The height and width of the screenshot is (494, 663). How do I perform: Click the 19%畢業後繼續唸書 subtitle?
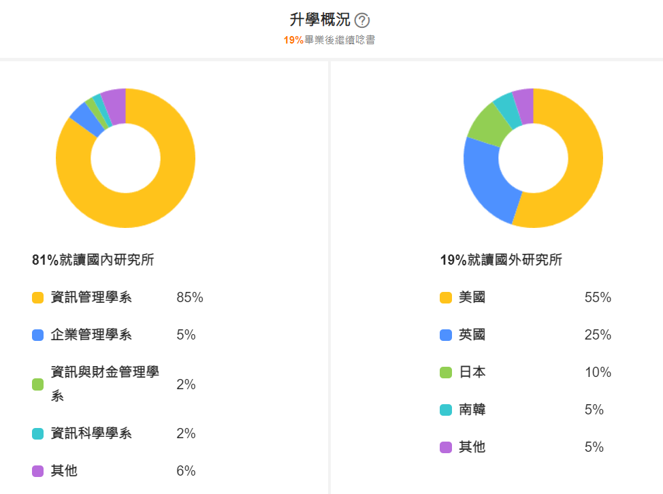point(329,40)
